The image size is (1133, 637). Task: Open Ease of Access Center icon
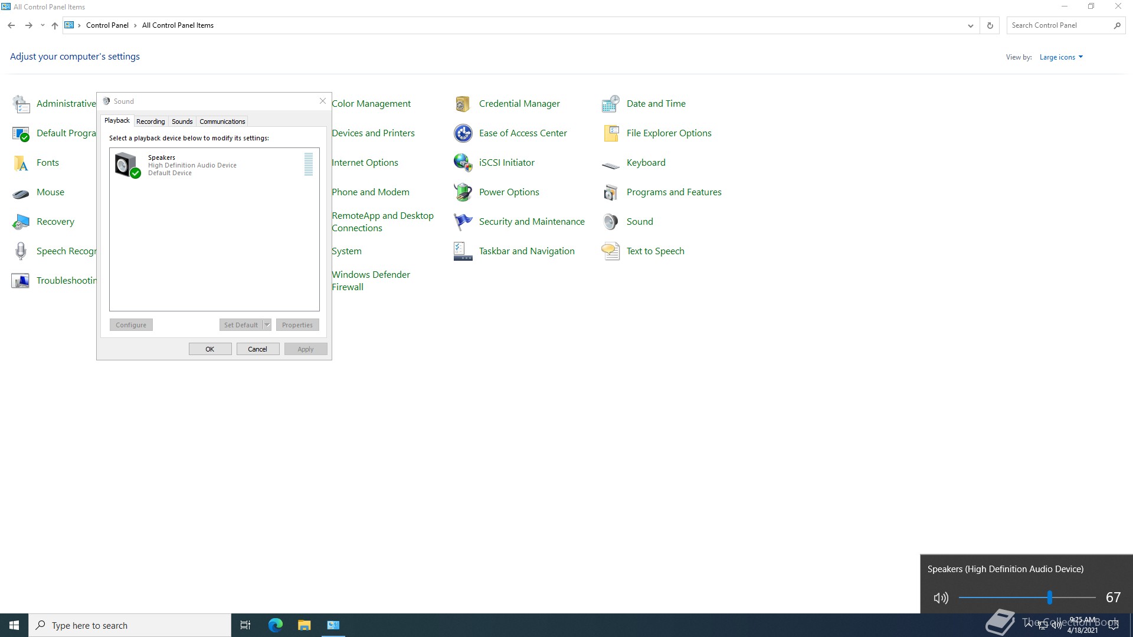point(463,133)
